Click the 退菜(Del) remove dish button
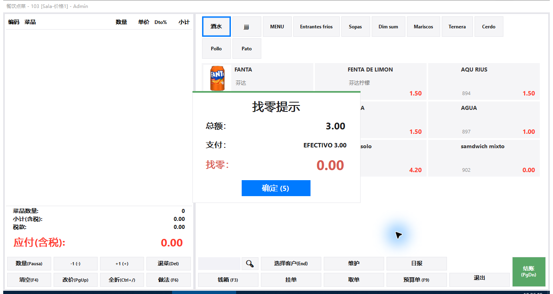 168,264
